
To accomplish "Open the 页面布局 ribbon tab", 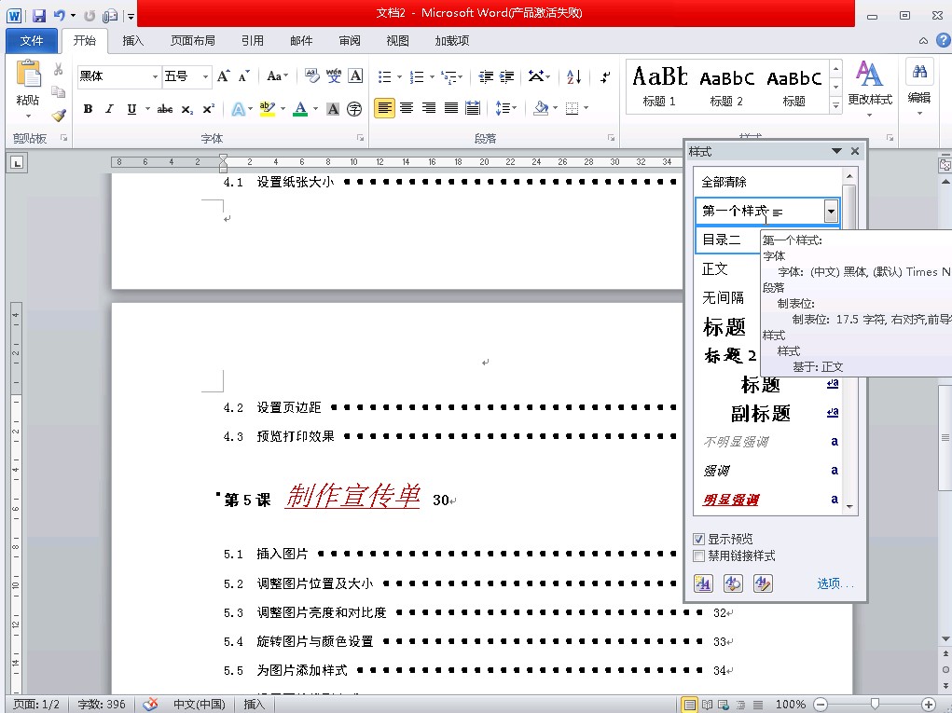I will point(192,41).
